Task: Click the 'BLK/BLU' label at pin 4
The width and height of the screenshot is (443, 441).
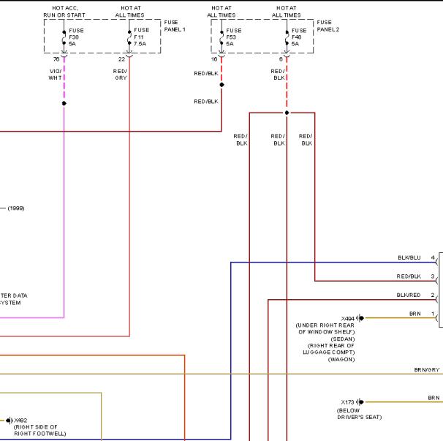Action: click(409, 257)
